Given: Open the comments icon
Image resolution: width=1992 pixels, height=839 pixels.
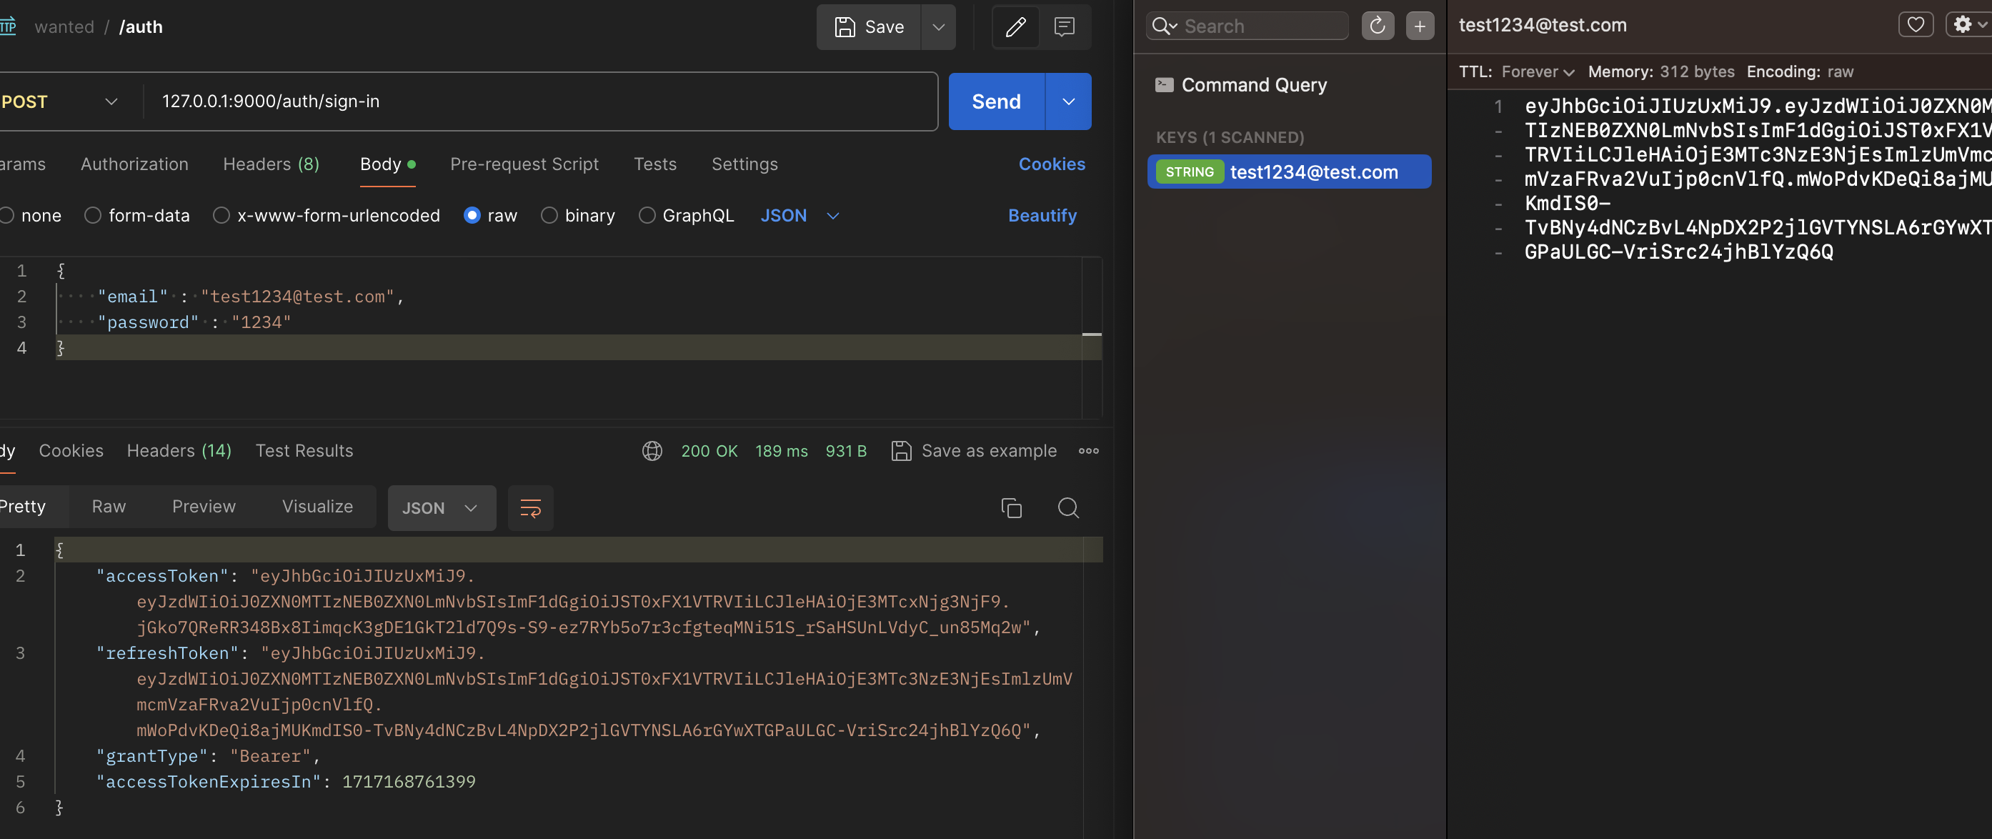Looking at the screenshot, I should click(x=1064, y=27).
